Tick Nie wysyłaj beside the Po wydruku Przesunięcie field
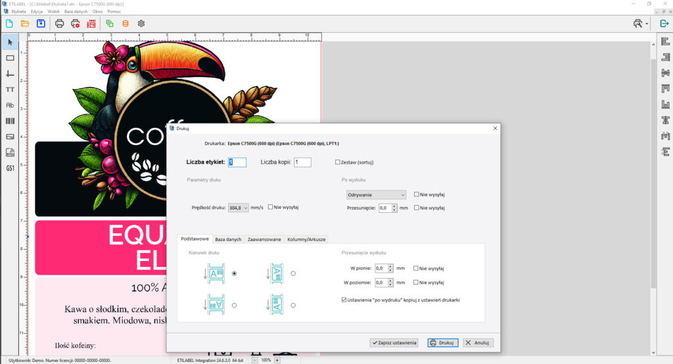The width and height of the screenshot is (673, 364). [x=416, y=208]
